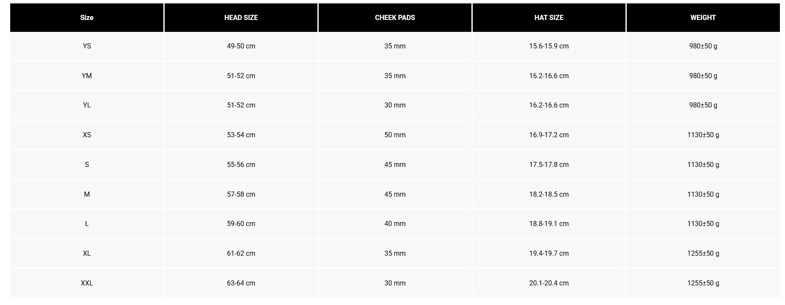The height and width of the screenshot is (305, 785).
Task: Select the HEAD SIZE column header
Action: (241, 17)
